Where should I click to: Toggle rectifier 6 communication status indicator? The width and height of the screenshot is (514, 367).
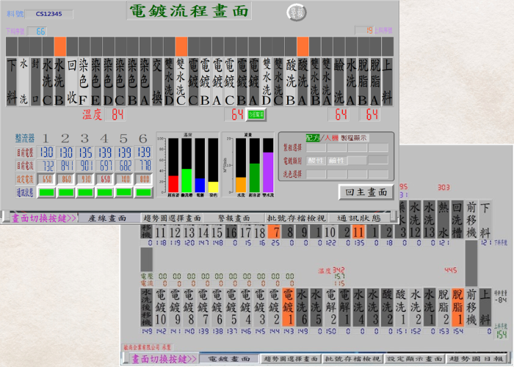pyautogui.click(x=144, y=192)
